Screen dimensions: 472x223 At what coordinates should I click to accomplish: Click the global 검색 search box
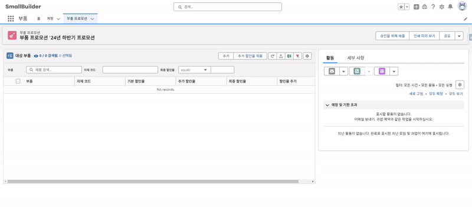point(228,7)
